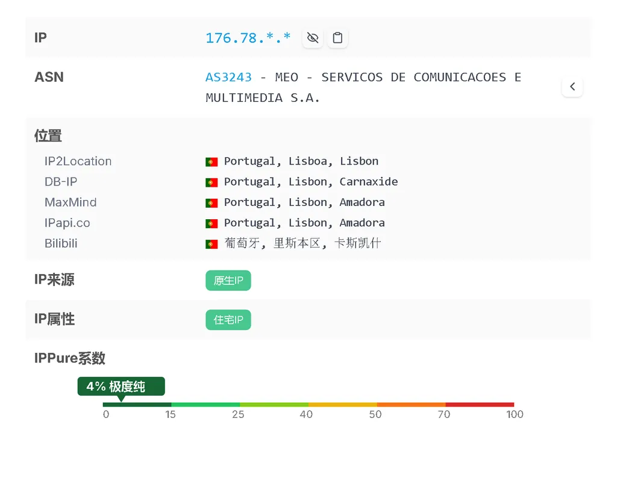Click the Portugal flag in Bilibili row
The image size is (617, 477).
[x=211, y=244]
